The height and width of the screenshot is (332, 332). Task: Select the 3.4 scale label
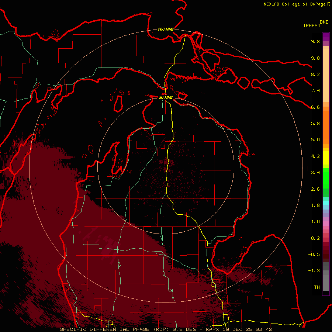(x=315, y=173)
